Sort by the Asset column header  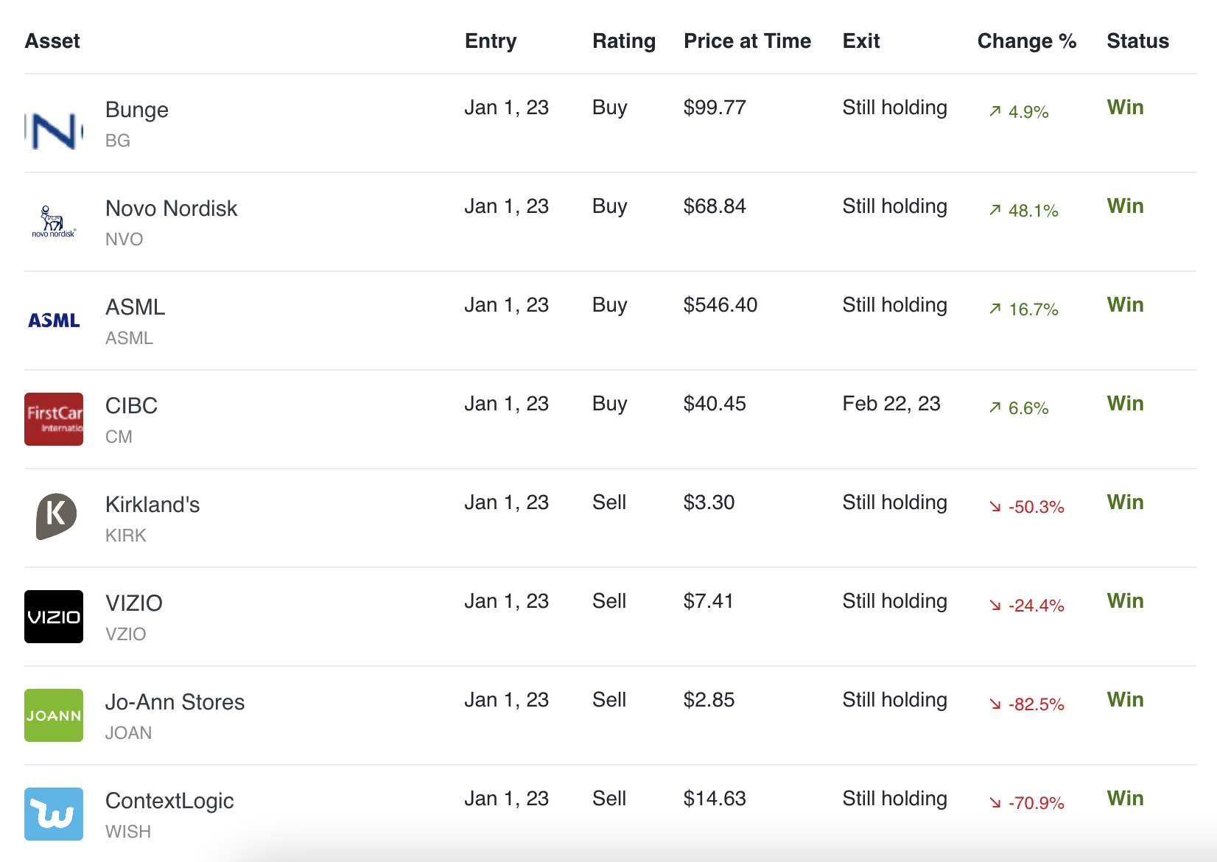[52, 41]
